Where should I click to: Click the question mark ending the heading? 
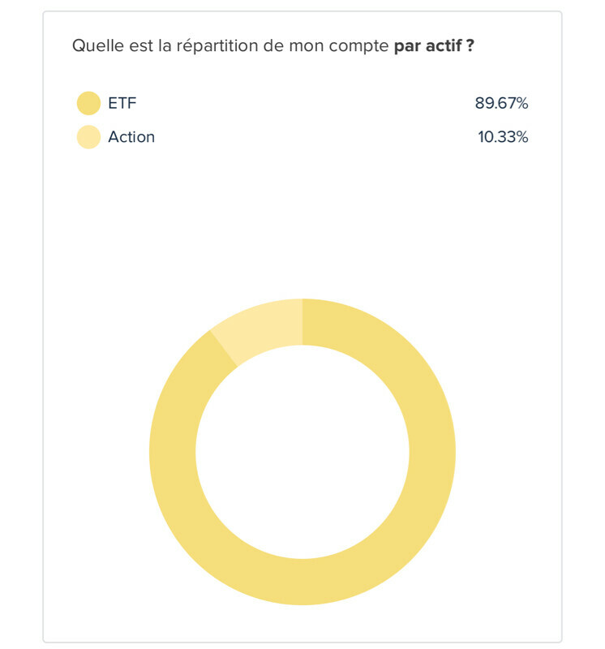470,45
